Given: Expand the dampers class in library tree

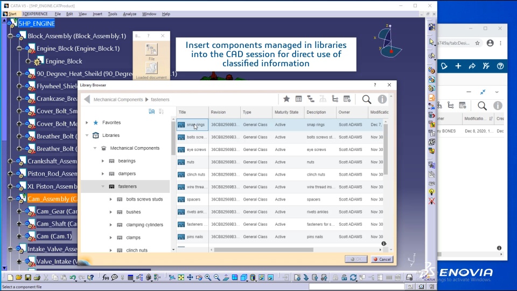Looking at the screenshot, I should click(102, 174).
